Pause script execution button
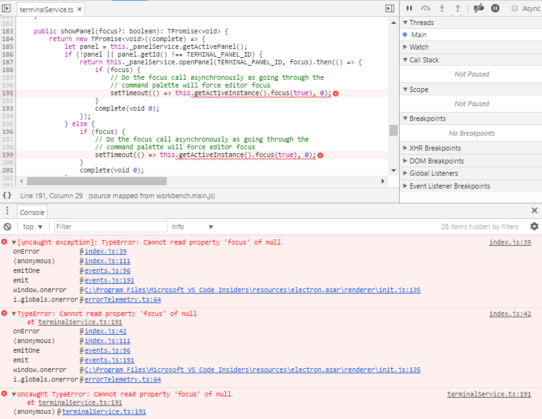 pyautogui.click(x=409, y=8)
